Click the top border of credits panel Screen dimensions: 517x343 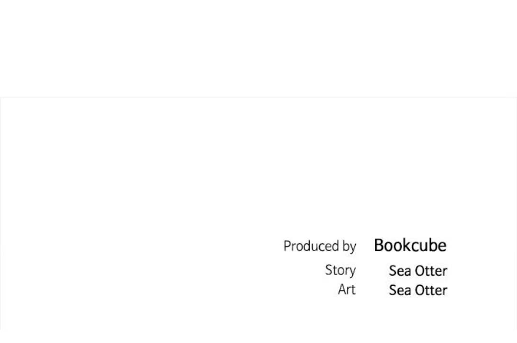click(x=258, y=97)
